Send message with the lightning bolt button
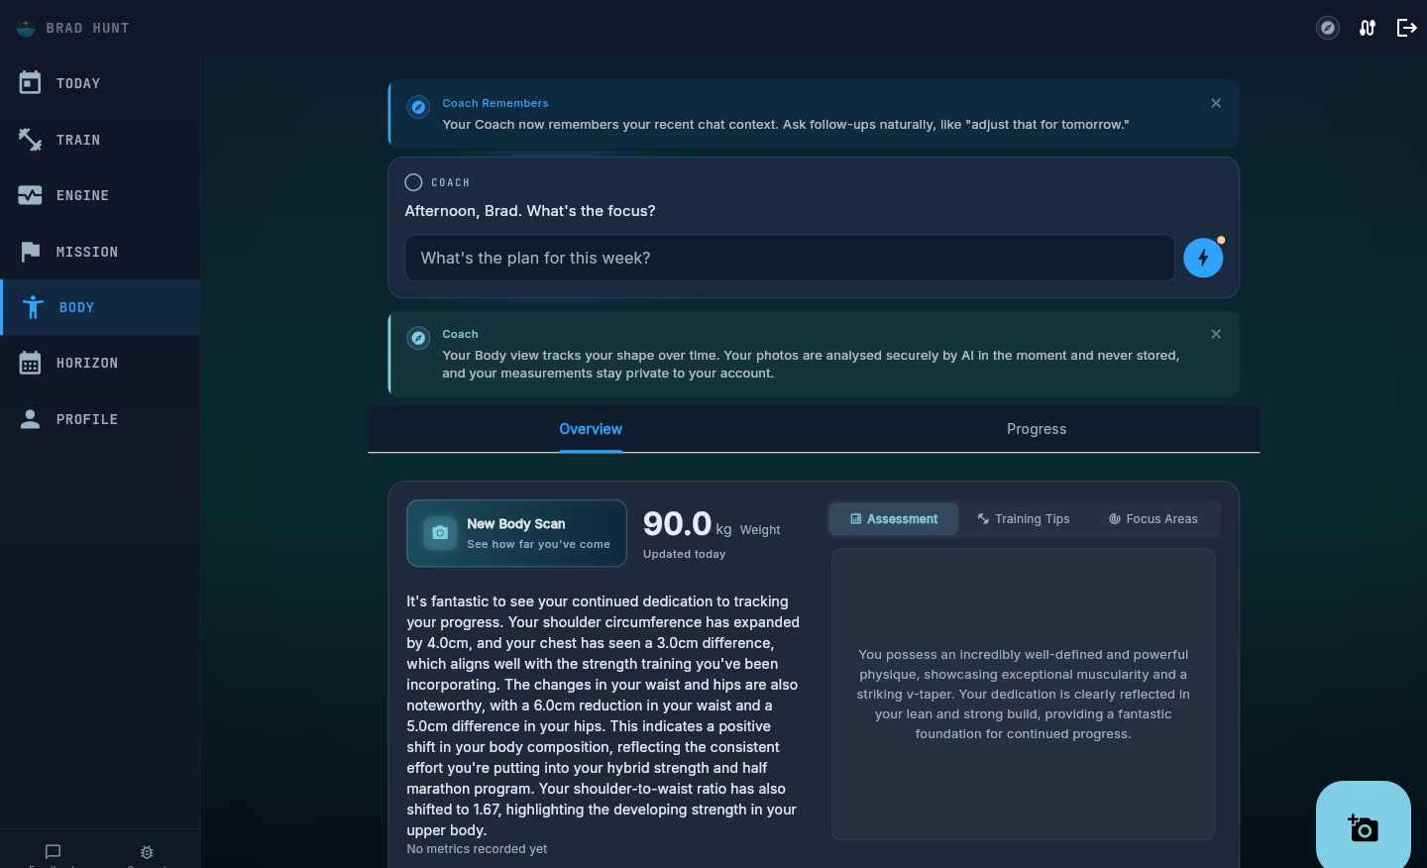 pyautogui.click(x=1203, y=258)
